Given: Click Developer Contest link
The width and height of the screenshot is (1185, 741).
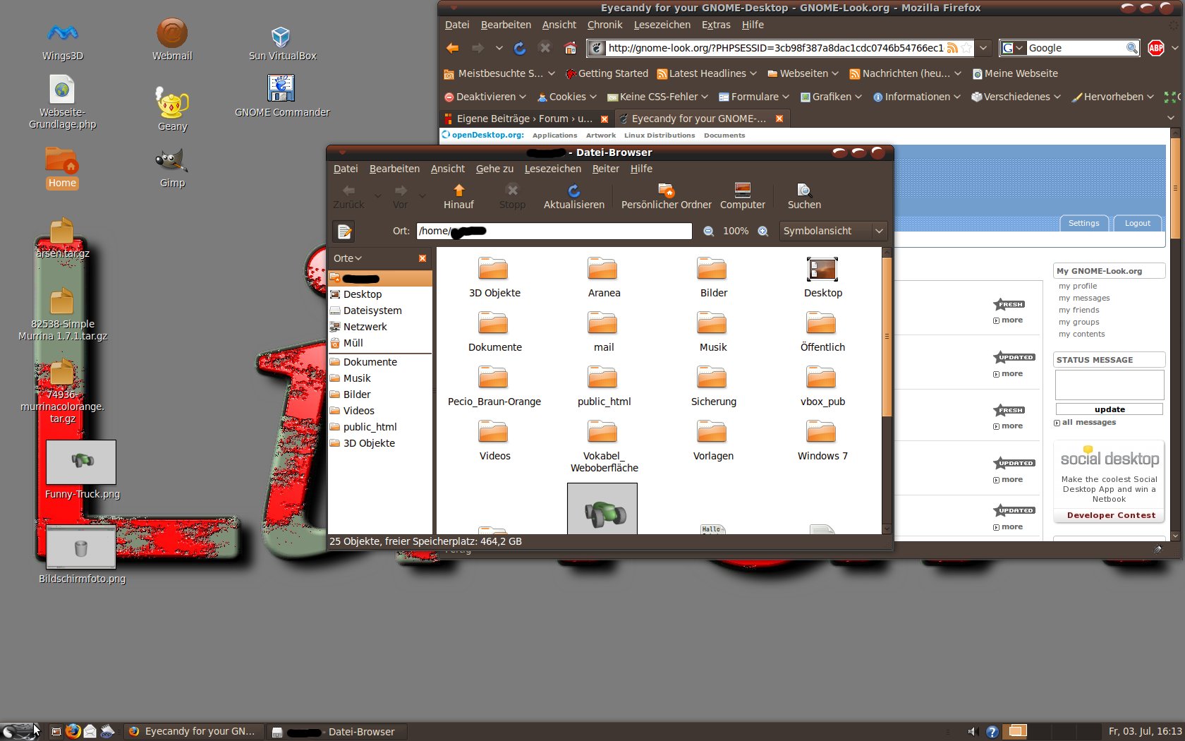Looking at the screenshot, I should pyautogui.click(x=1111, y=515).
